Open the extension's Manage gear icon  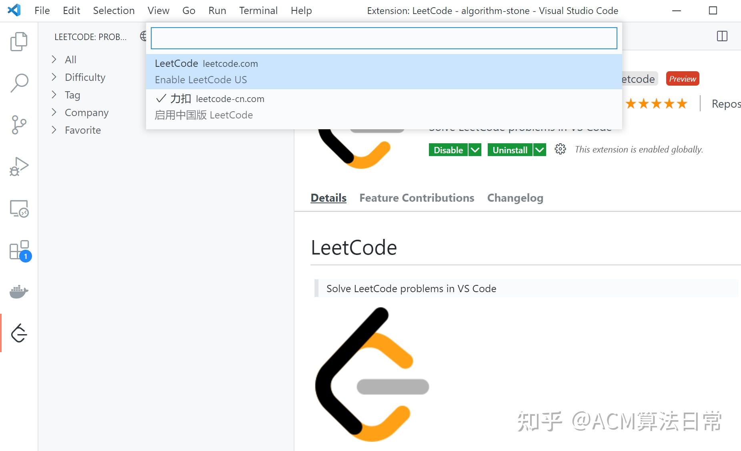pyautogui.click(x=560, y=149)
